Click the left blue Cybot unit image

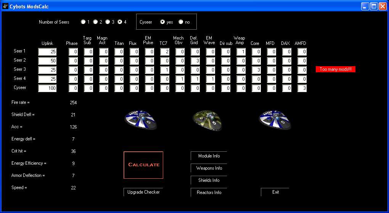click(140, 119)
